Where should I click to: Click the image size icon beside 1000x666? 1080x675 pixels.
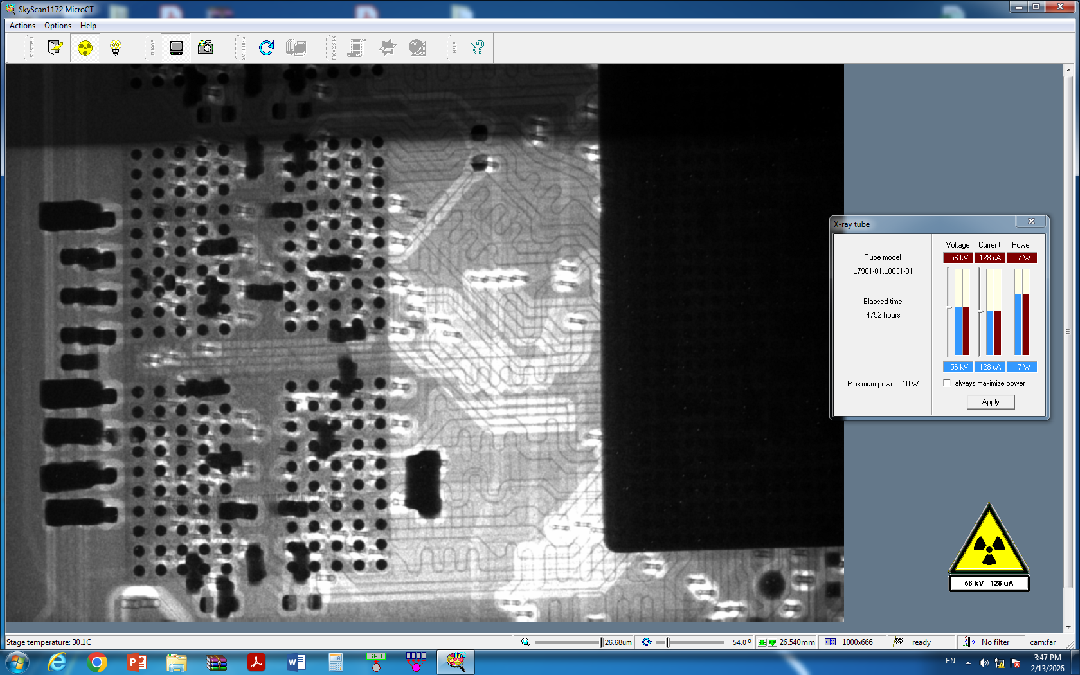point(831,642)
